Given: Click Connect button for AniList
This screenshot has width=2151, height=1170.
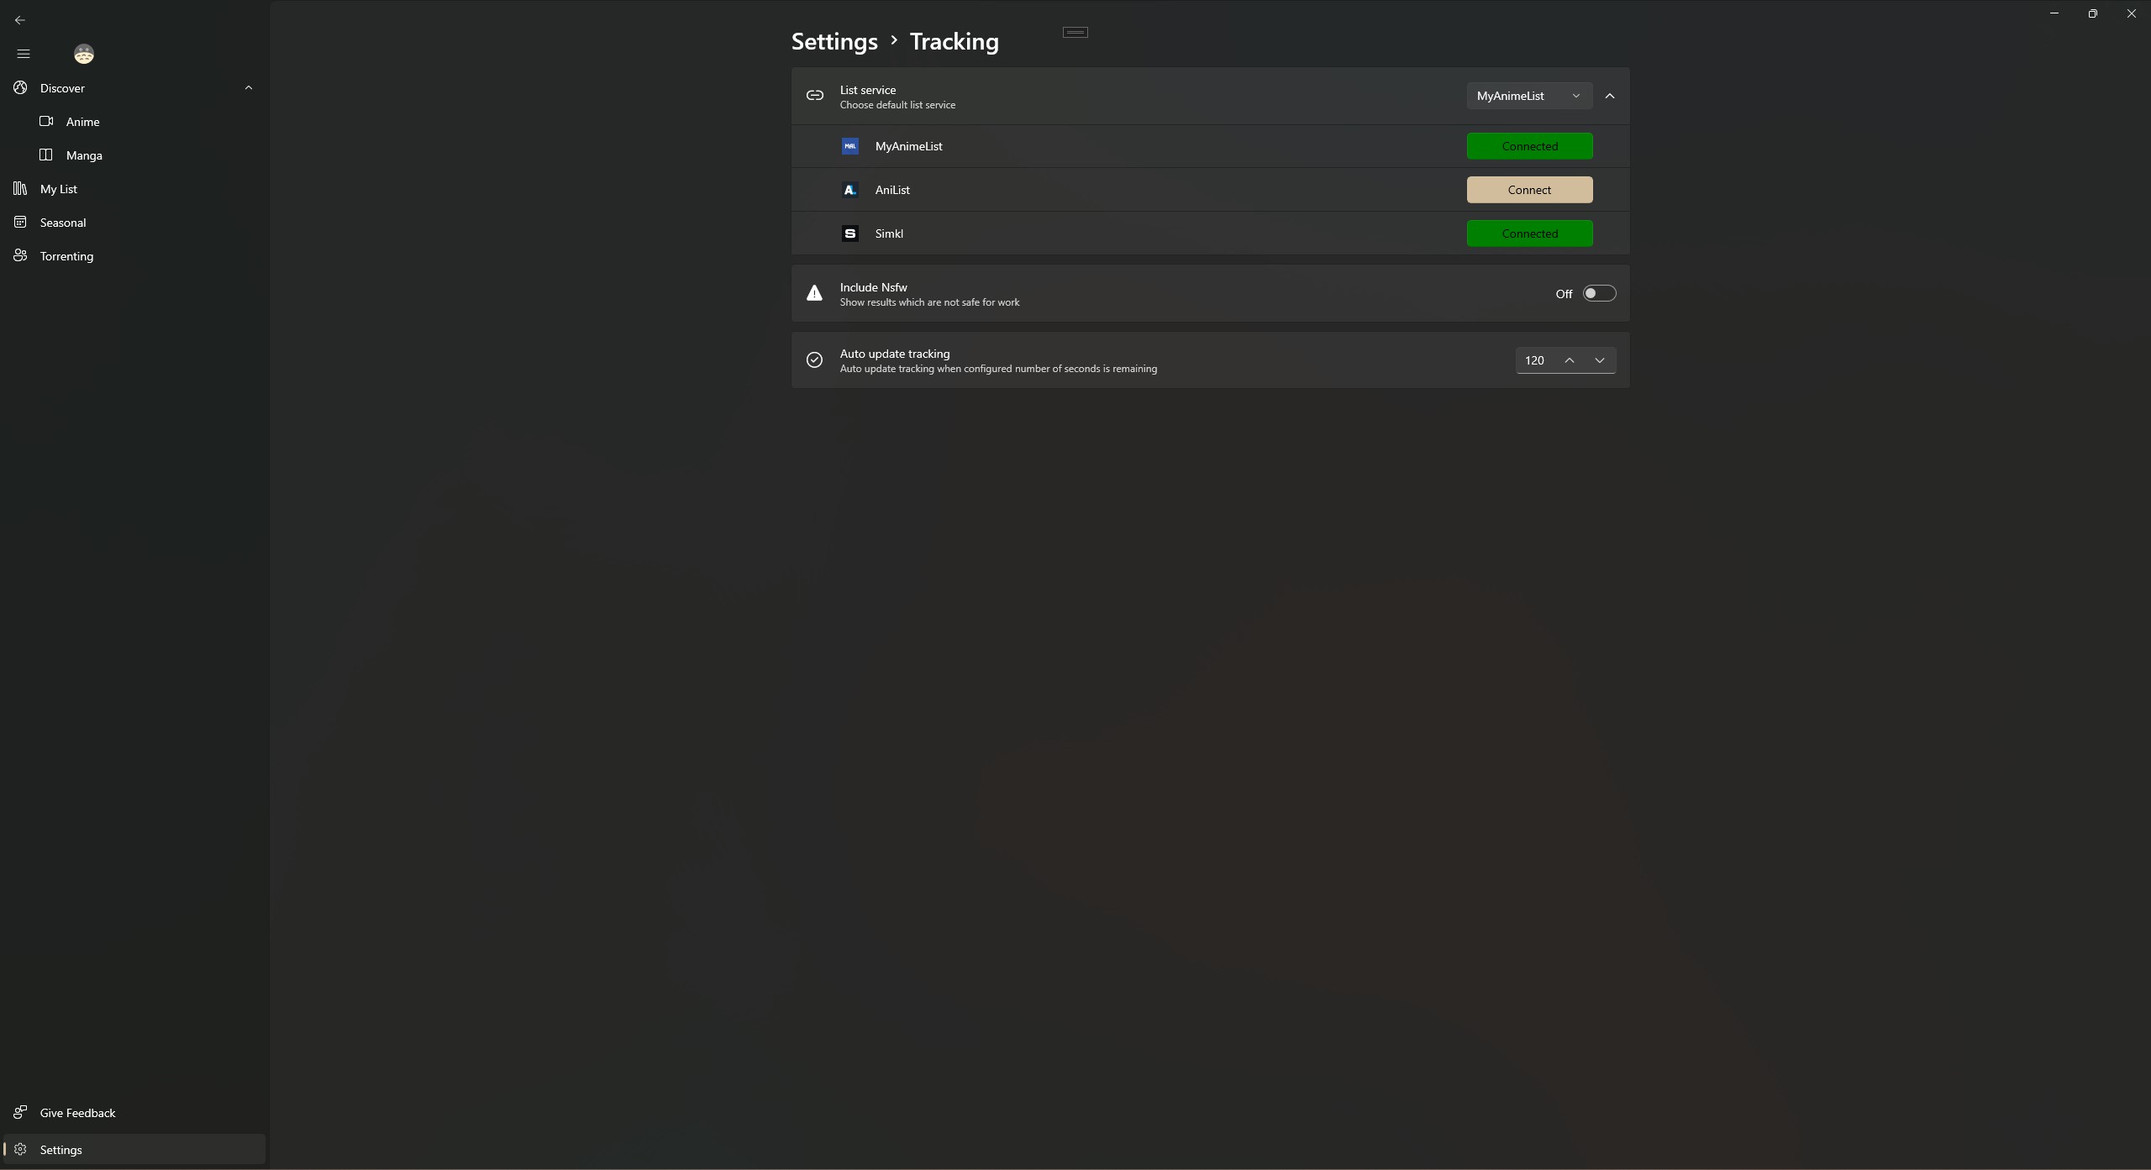Looking at the screenshot, I should pyautogui.click(x=1528, y=189).
